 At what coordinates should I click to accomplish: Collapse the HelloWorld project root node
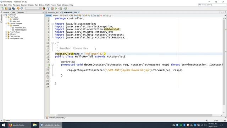4,15
